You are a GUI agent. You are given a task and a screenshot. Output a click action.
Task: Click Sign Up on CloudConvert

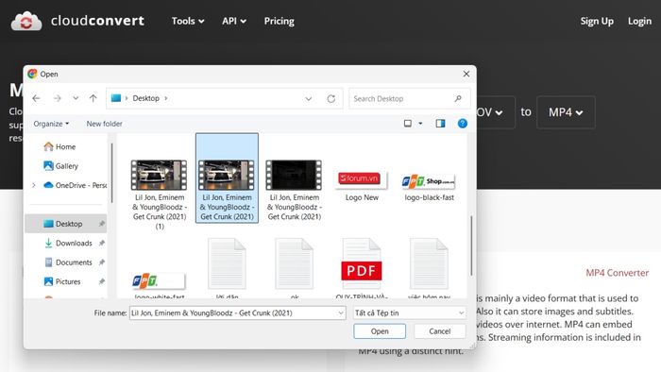(597, 21)
